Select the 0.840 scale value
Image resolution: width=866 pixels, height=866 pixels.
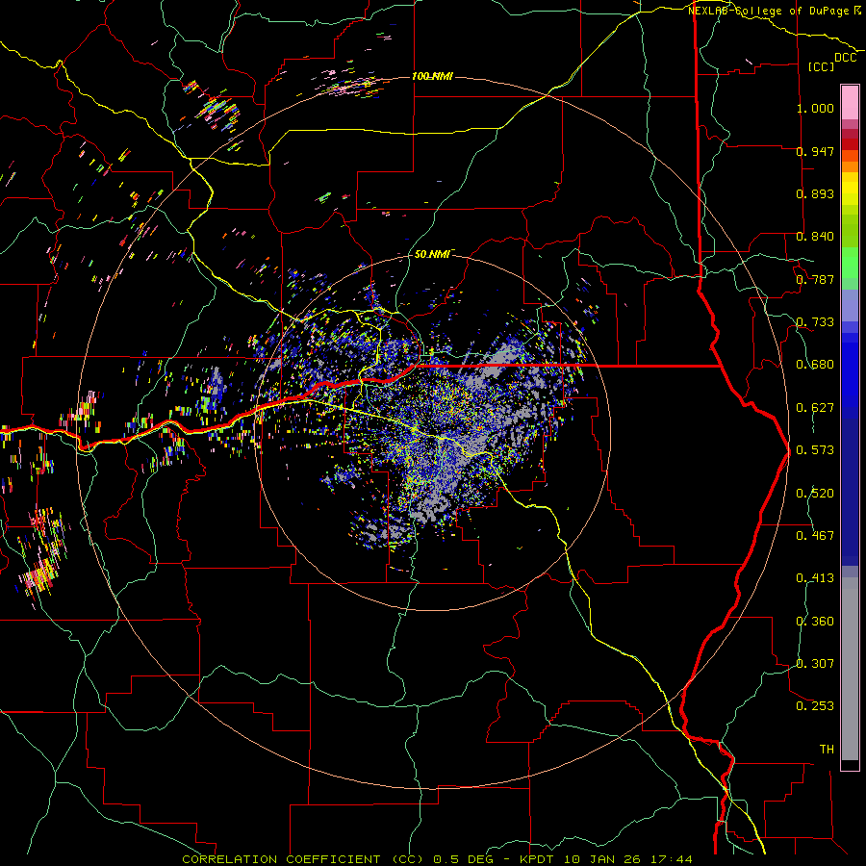coord(815,237)
